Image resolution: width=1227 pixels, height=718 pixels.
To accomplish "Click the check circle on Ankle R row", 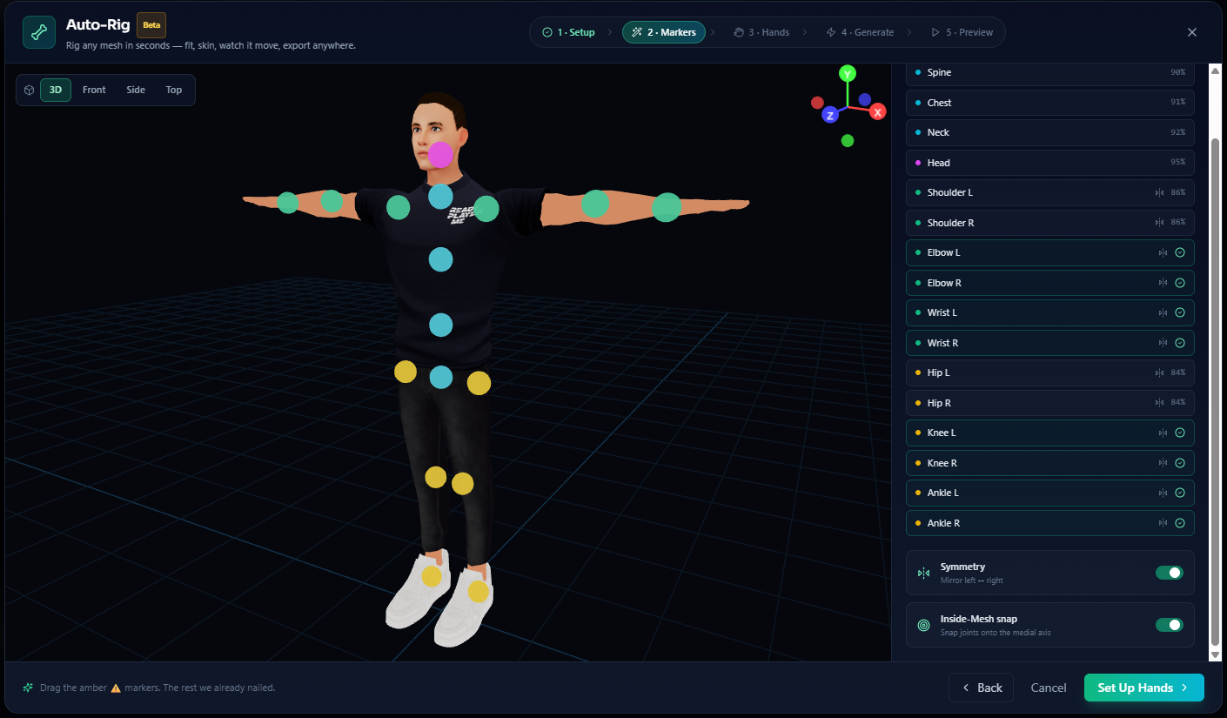I will click(1180, 523).
